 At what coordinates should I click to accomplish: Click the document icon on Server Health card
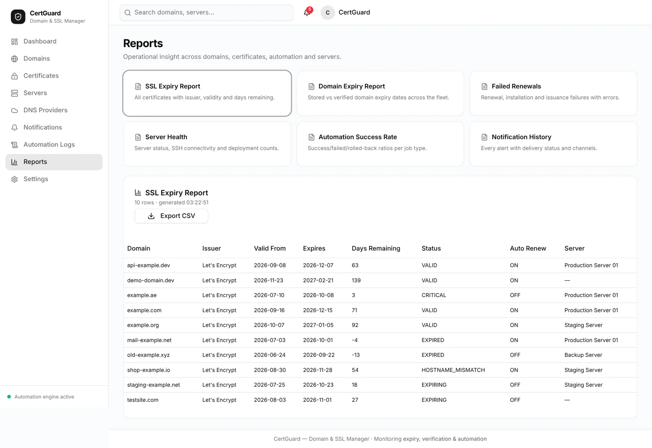tap(138, 137)
